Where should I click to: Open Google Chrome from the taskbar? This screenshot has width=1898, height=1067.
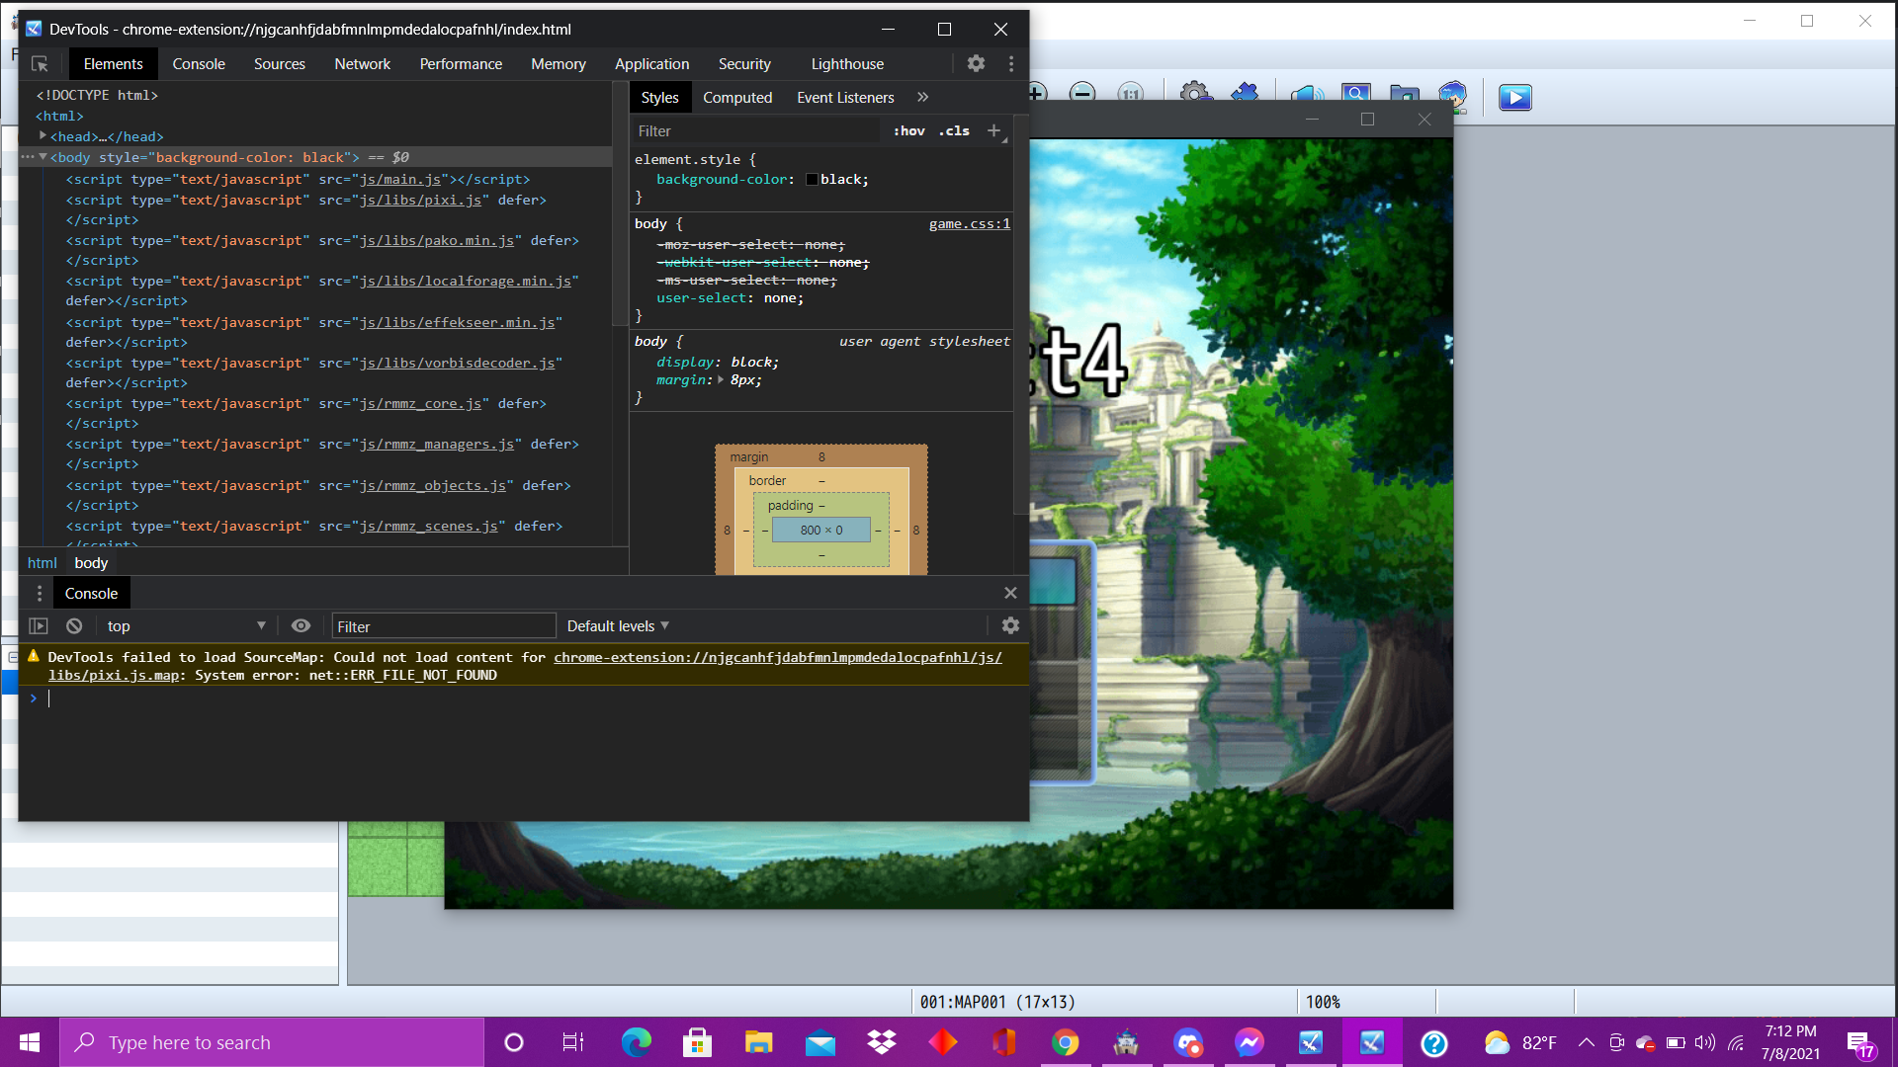(x=1065, y=1042)
